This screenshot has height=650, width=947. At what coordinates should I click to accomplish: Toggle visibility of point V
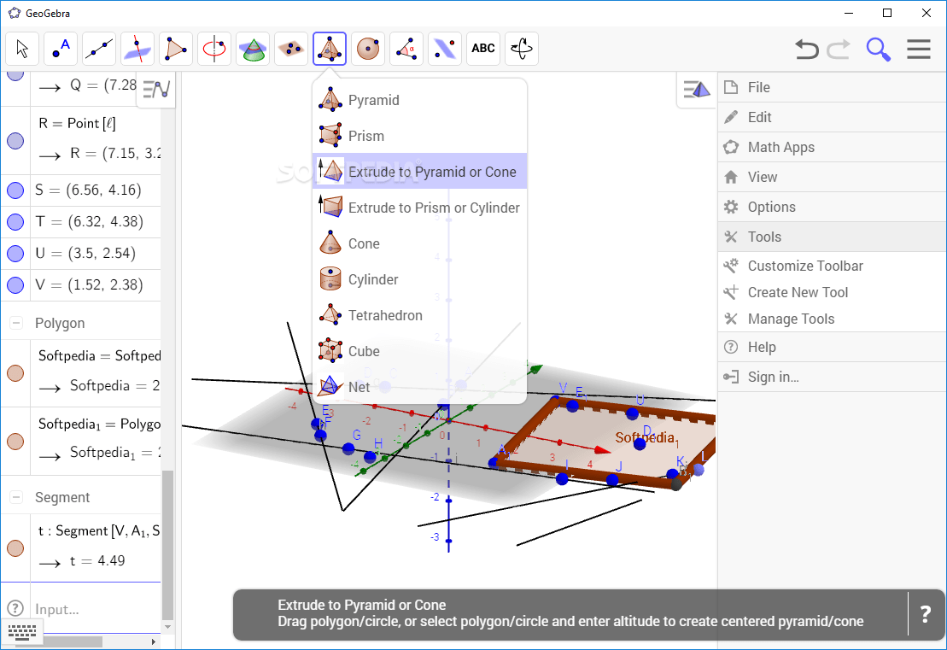[14, 285]
